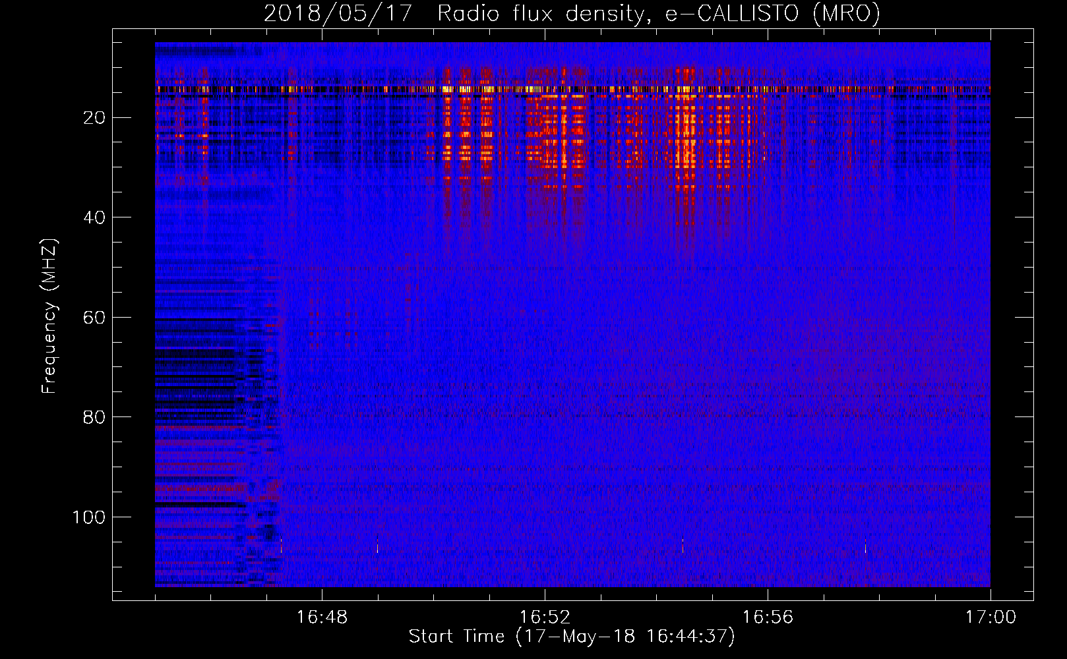Select the 17:00 time axis tick label
The width and height of the screenshot is (1067, 659).
[991, 617]
